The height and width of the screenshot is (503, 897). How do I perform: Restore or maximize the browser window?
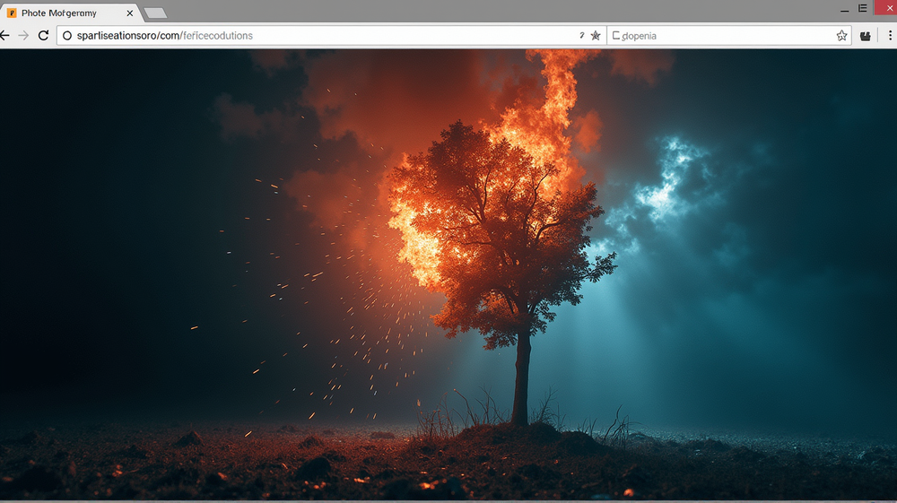(x=862, y=8)
